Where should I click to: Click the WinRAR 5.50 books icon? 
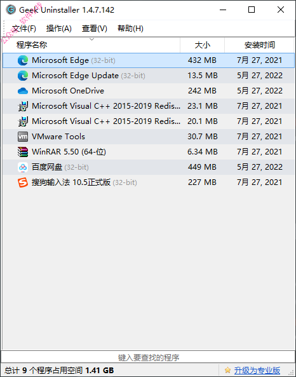23,152
